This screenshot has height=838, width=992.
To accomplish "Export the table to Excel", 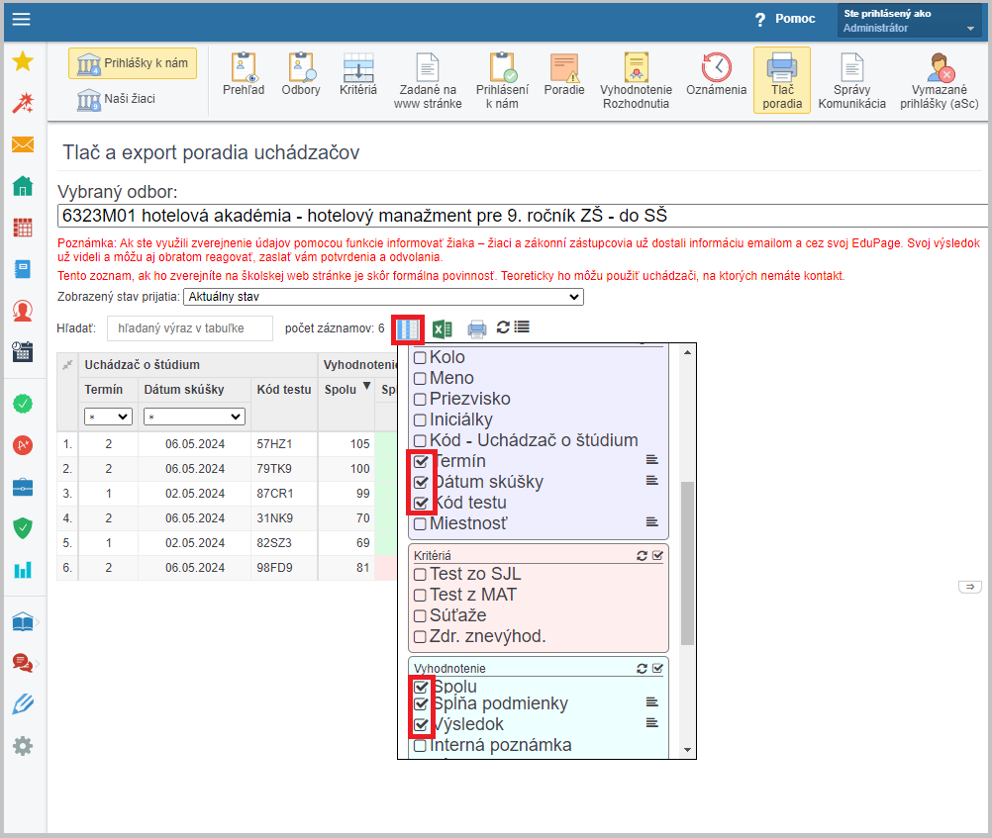I will 443,328.
